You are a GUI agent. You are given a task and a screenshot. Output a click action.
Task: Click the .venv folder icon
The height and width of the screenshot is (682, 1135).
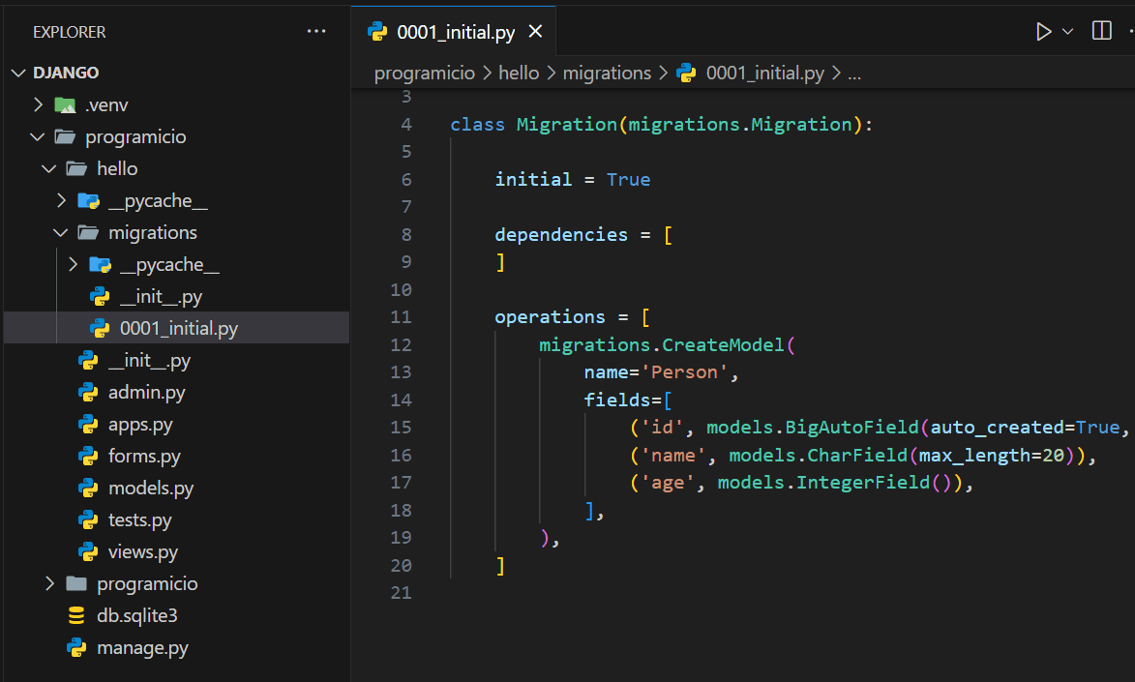65,105
